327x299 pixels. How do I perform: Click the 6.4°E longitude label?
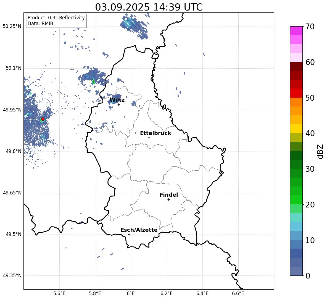202,293
